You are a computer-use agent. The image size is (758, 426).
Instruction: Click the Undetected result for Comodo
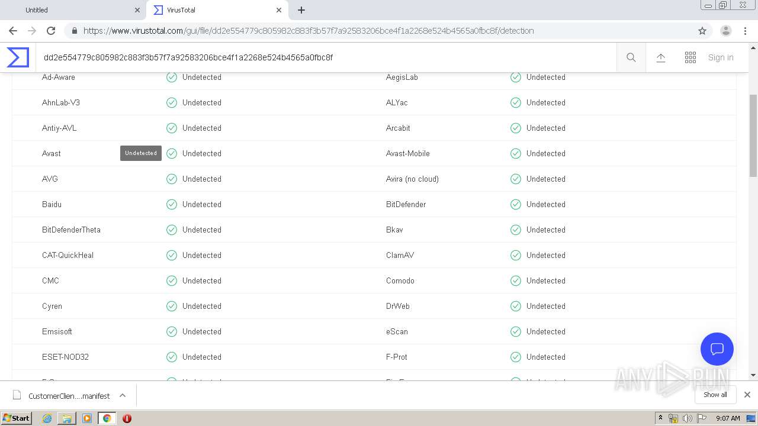click(x=546, y=280)
